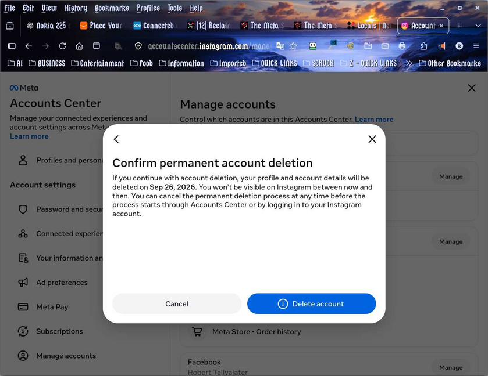Open the QUICK LINKS bookmarks folder
This screenshot has height=376, width=488.
point(275,63)
